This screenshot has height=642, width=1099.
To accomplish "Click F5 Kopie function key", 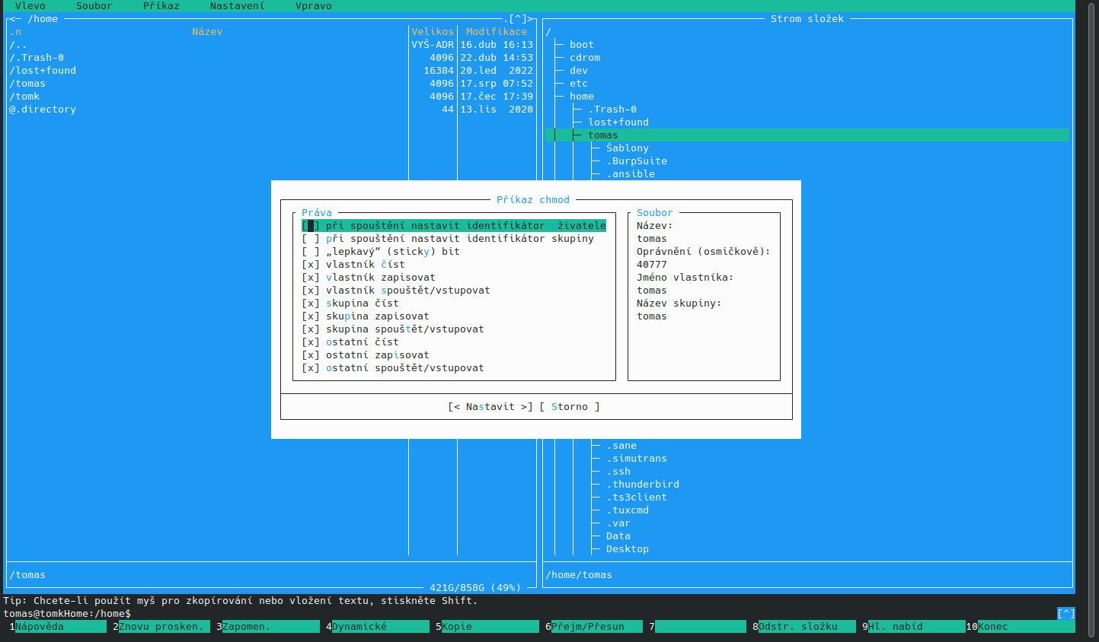I will (487, 627).
